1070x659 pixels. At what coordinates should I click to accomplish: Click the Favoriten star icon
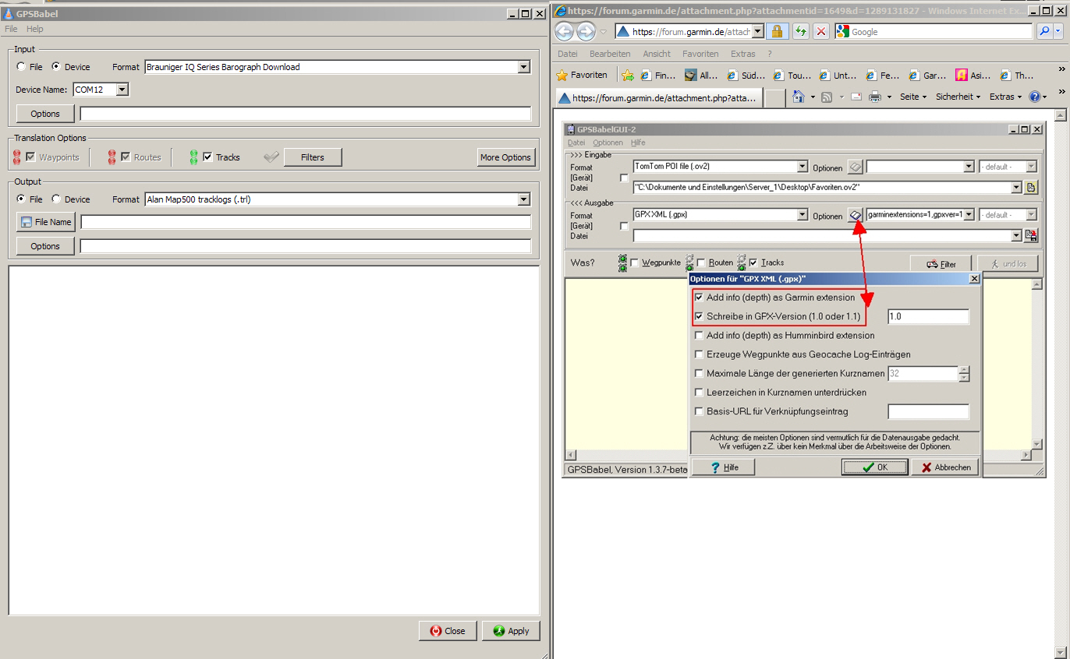tap(562, 76)
